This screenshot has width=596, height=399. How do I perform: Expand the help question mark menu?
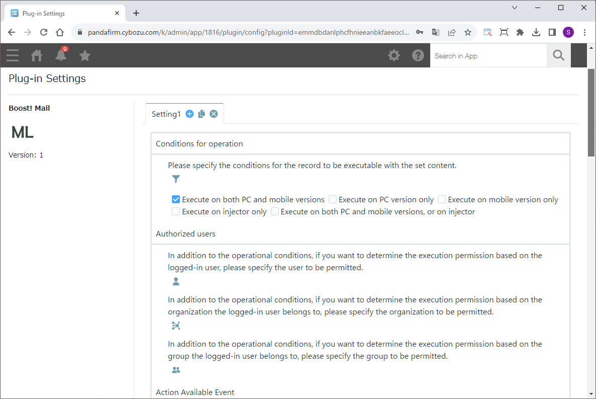418,55
